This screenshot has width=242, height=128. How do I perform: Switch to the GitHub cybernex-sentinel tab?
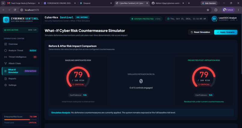click(168, 3)
